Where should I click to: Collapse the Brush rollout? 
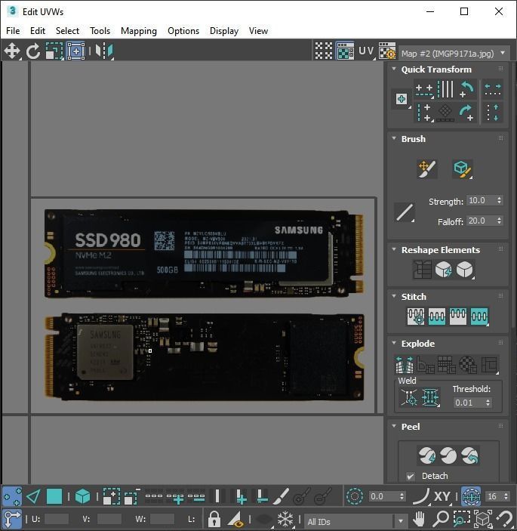click(x=394, y=138)
